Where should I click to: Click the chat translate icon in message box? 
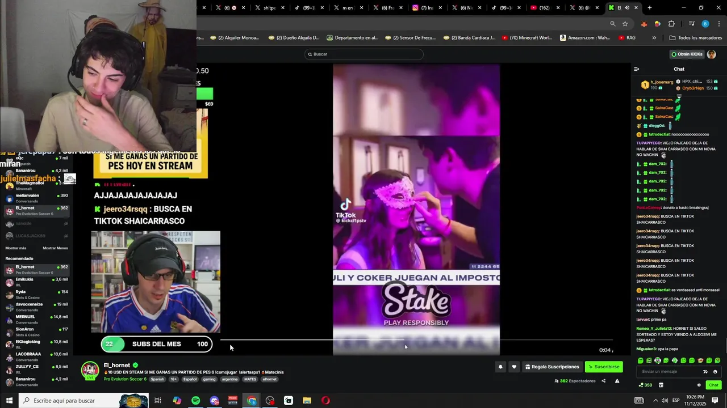(x=705, y=372)
